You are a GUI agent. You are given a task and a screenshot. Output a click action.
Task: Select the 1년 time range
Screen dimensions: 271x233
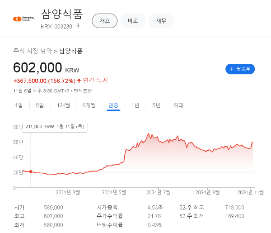click(x=135, y=105)
